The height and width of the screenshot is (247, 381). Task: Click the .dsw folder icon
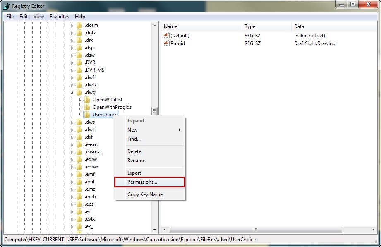pos(79,55)
